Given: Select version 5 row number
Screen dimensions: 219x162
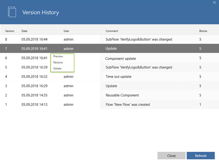Looking at the screenshot, I should [6, 67].
